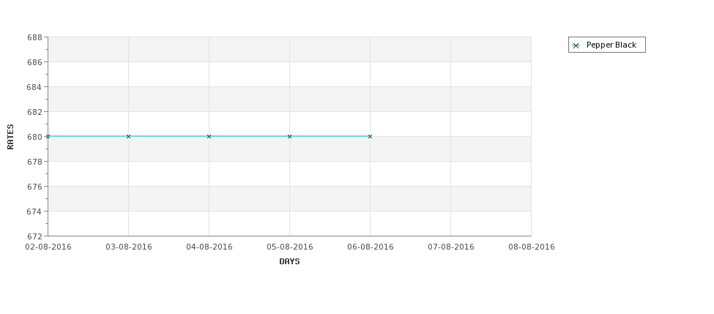The image size is (714, 314).
Task: Click the data point marker at 06-08-2016
Action: pos(371,137)
